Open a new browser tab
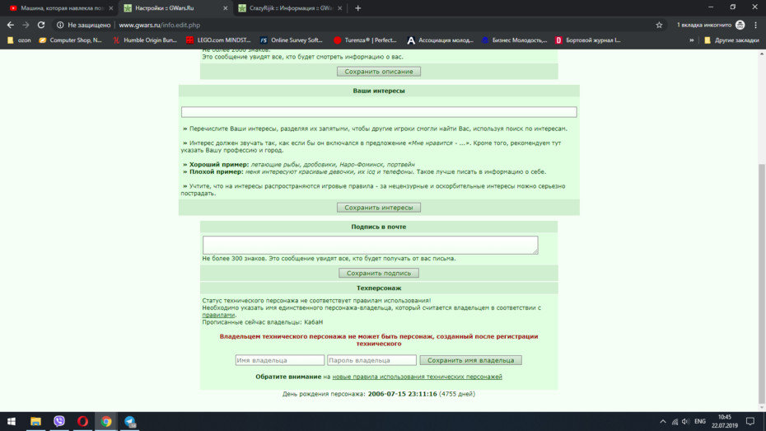Screen dimensions: 766x431 pyautogui.click(x=357, y=7)
